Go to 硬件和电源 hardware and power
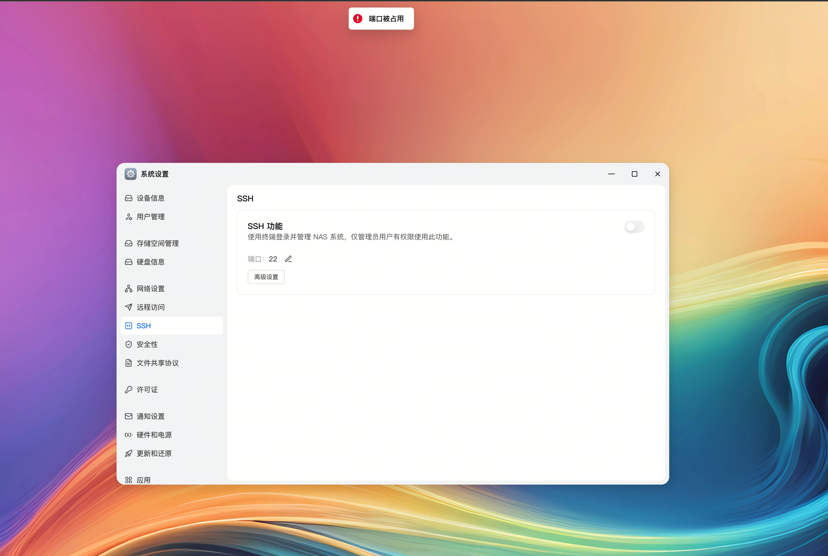This screenshot has height=556, width=828. click(154, 435)
